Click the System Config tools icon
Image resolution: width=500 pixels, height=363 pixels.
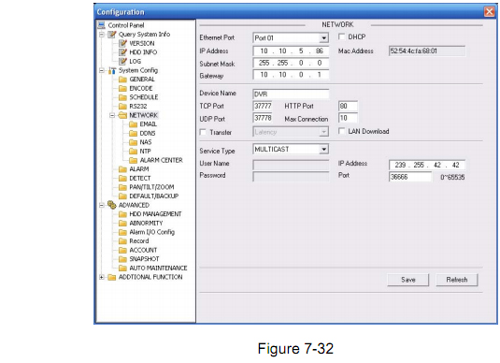click(x=112, y=70)
